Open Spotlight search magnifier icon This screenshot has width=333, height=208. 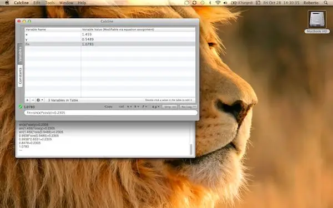pos(326,3)
